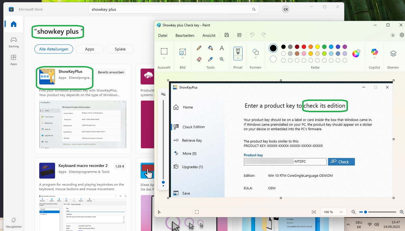405x231 pixels.
Task: Open the Bearbeiten menu
Action: click(185, 35)
